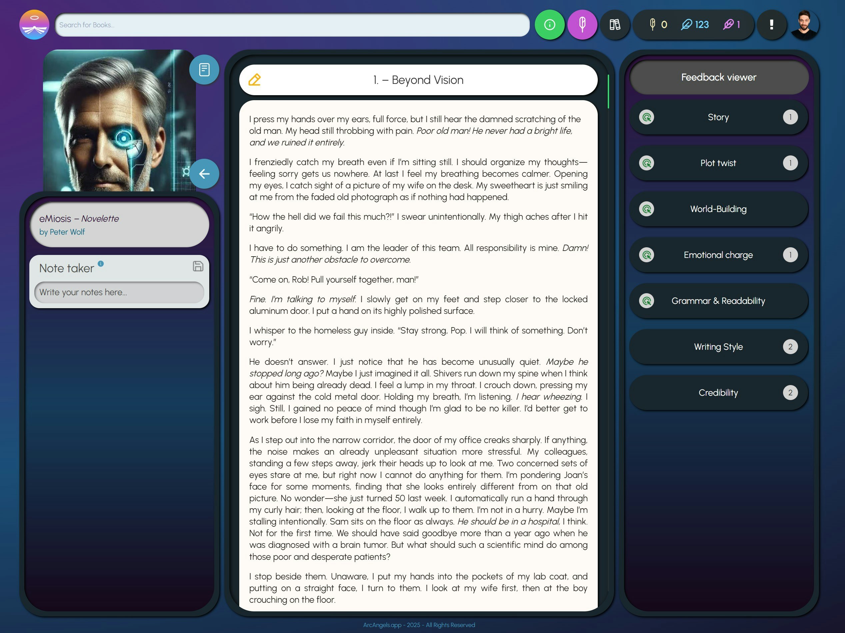Click the green chapter scrollbar indicator
845x633 pixels.
coord(608,92)
